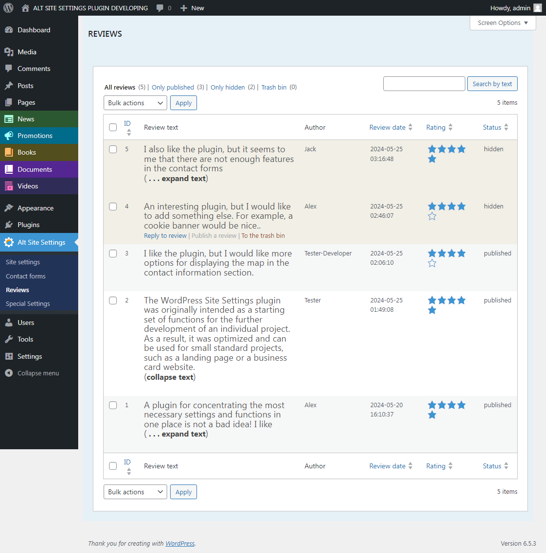
Task: Select checkbox for review ID 4
Action: [113, 207]
